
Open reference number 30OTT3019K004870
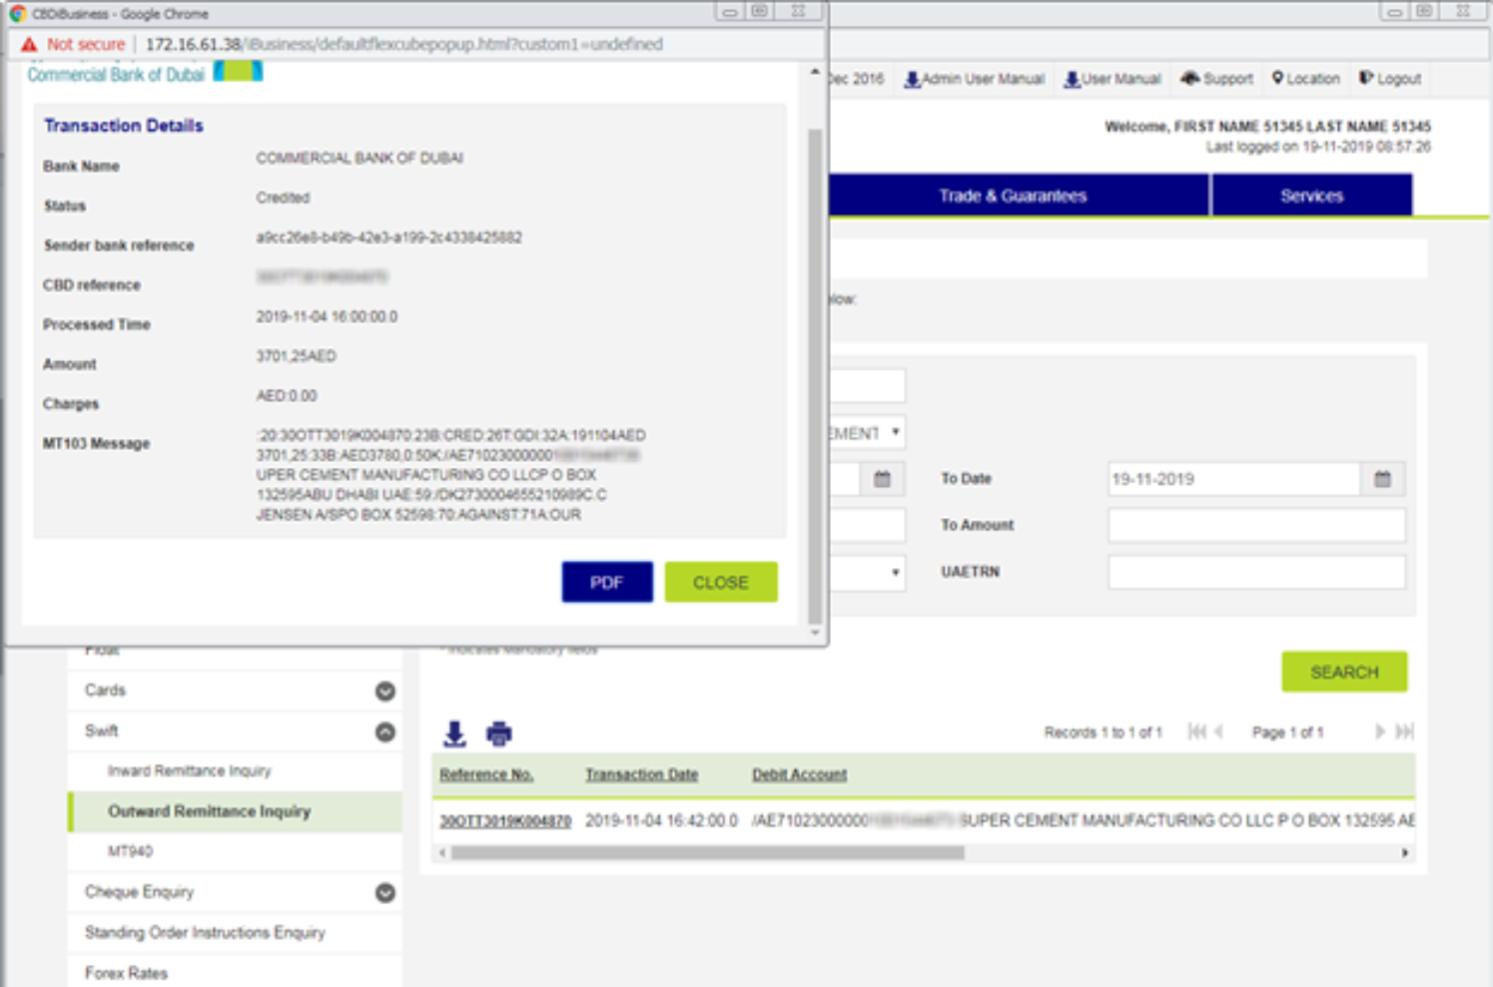[505, 820]
